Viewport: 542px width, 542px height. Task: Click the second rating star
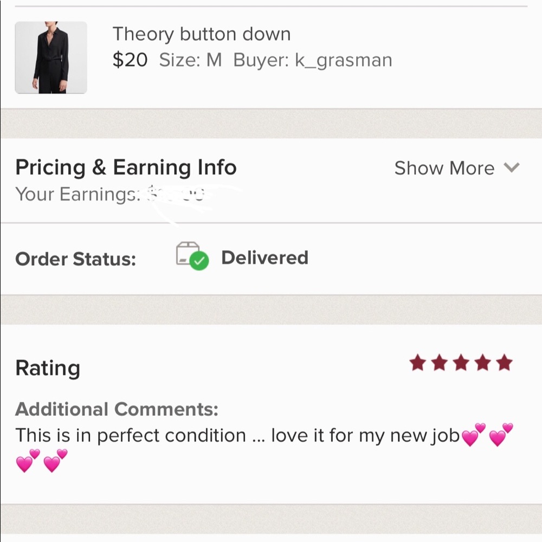pos(440,363)
